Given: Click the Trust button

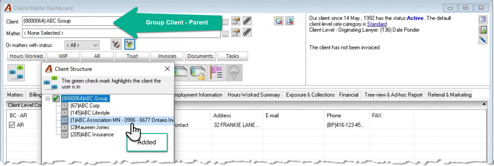Looking at the screenshot, I should tap(132, 56).
